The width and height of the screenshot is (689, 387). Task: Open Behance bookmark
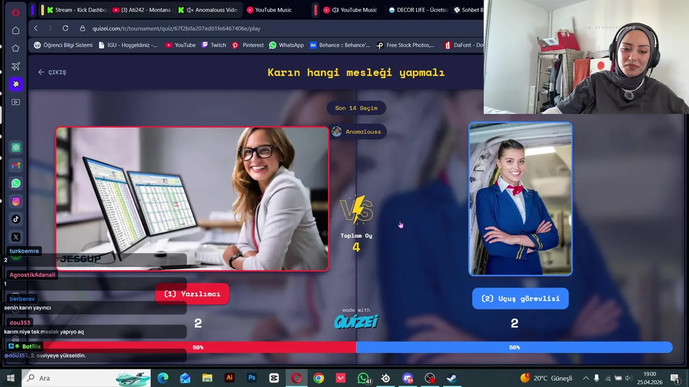pyautogui.click(x=340, y=45)
